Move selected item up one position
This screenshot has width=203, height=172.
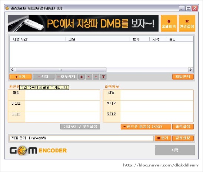[89, 77]
